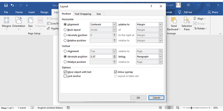The height and width of the screenshot is (111, 223).
Task: Expand the Margins dropdown arrow
Action: click(x=6, y=29)
